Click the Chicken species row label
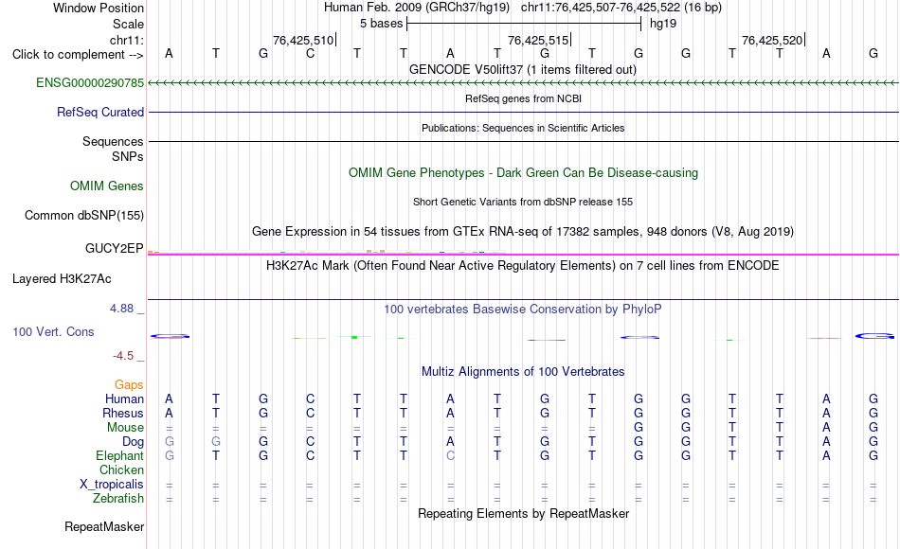 (x=121, y=469)
